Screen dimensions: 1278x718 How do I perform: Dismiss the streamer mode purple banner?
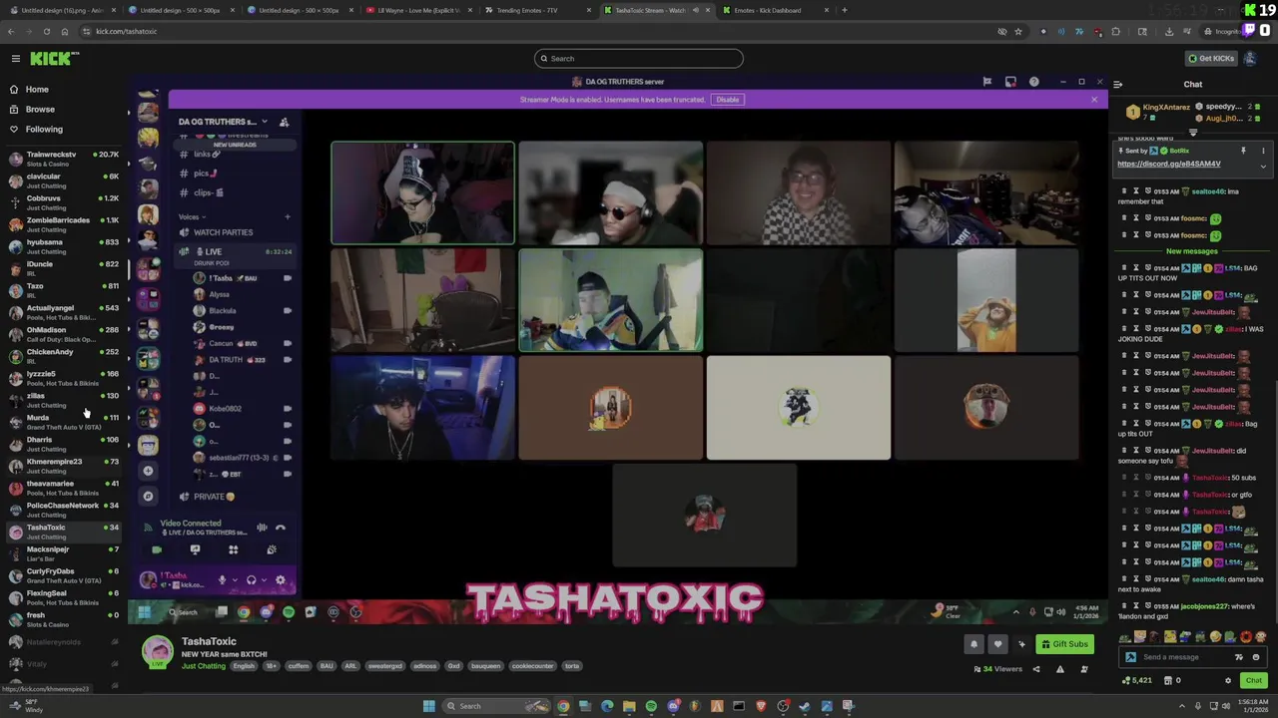click(x=1093, y=100)
